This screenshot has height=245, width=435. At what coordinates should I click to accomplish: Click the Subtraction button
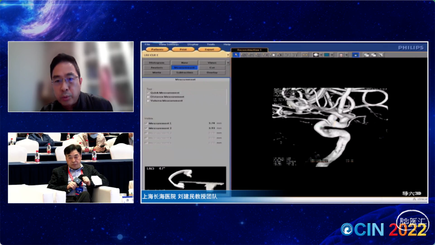(x=184, y=73)
